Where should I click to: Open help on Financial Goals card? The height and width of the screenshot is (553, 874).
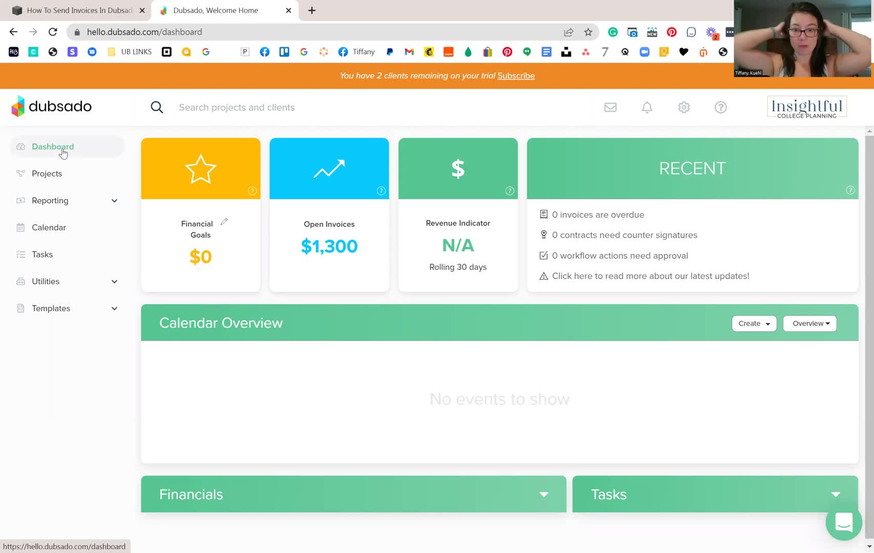252,190
